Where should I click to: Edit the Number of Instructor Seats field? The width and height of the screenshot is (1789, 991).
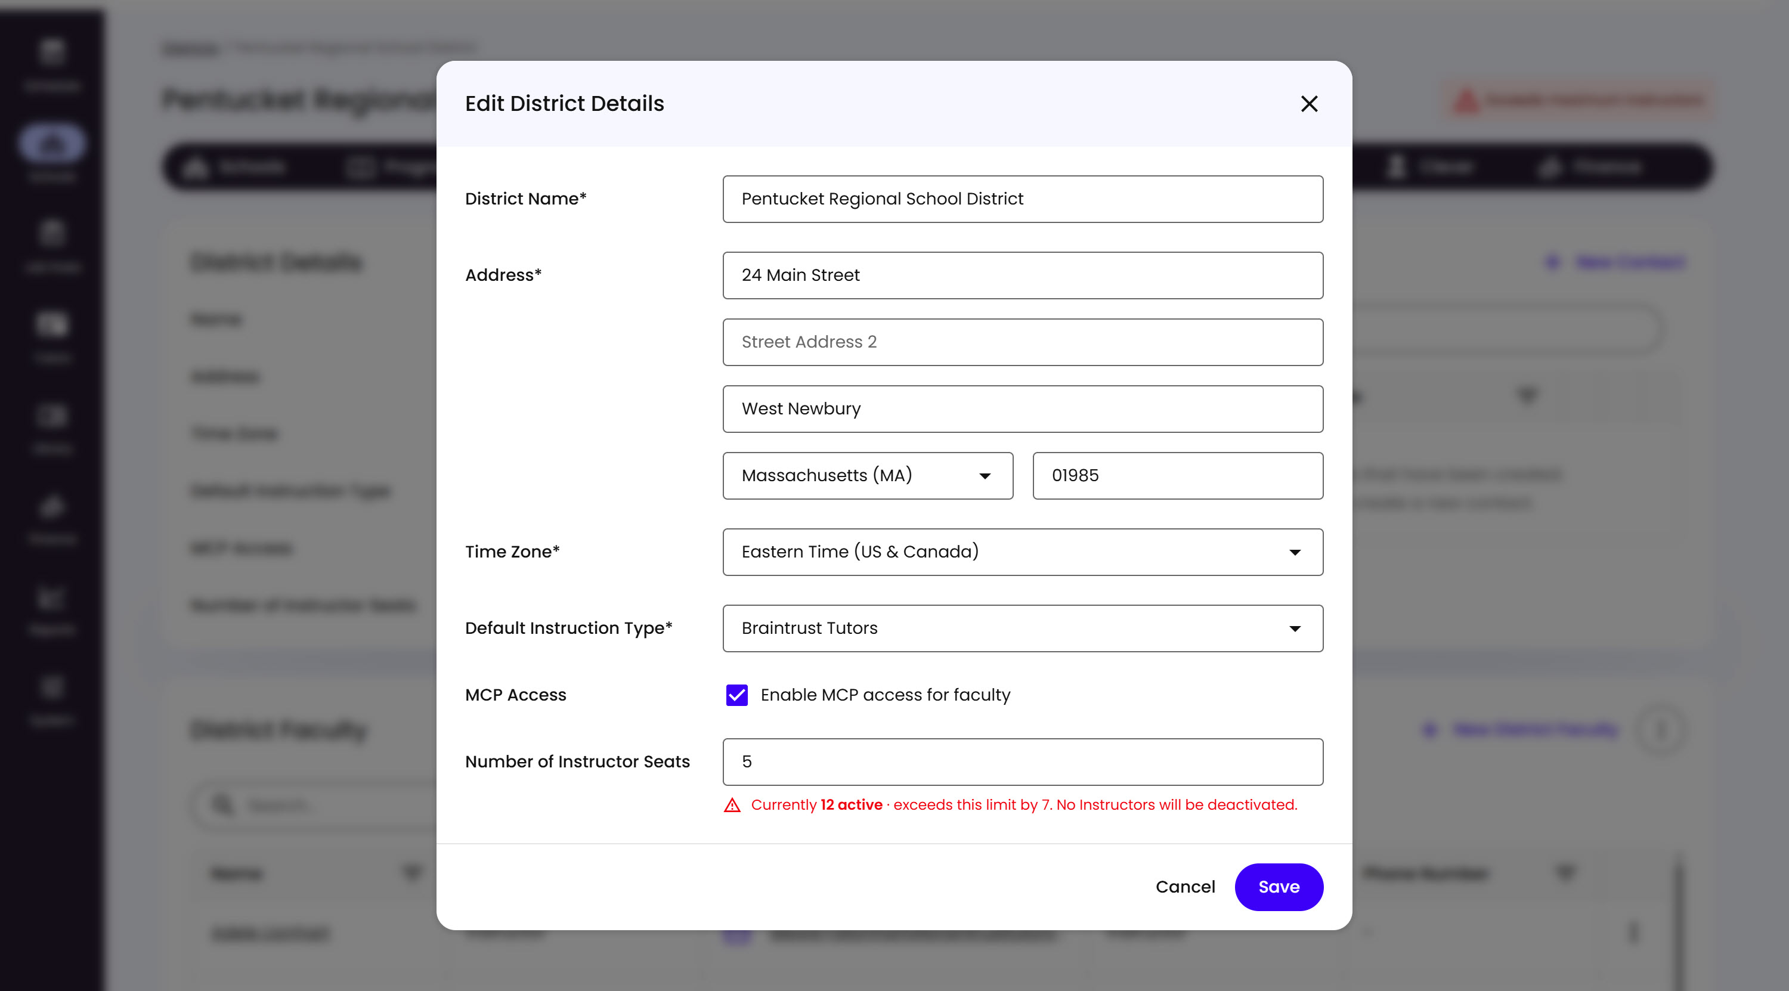click(x=1022, y=761)
